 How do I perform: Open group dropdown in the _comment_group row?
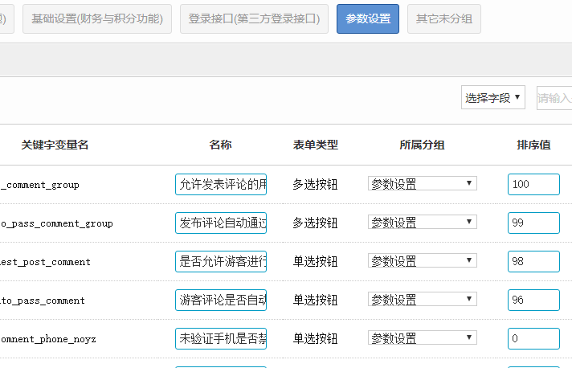(x=422, y=184)
